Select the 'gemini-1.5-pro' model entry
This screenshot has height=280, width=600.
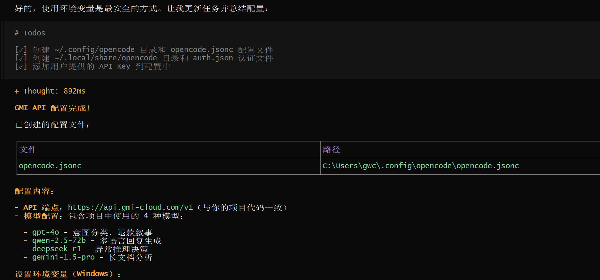(63, 257)
